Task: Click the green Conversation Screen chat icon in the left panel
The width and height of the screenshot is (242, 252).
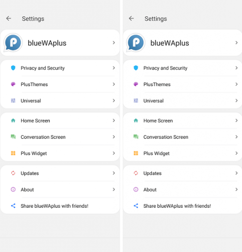Action: tap(13, 137)
